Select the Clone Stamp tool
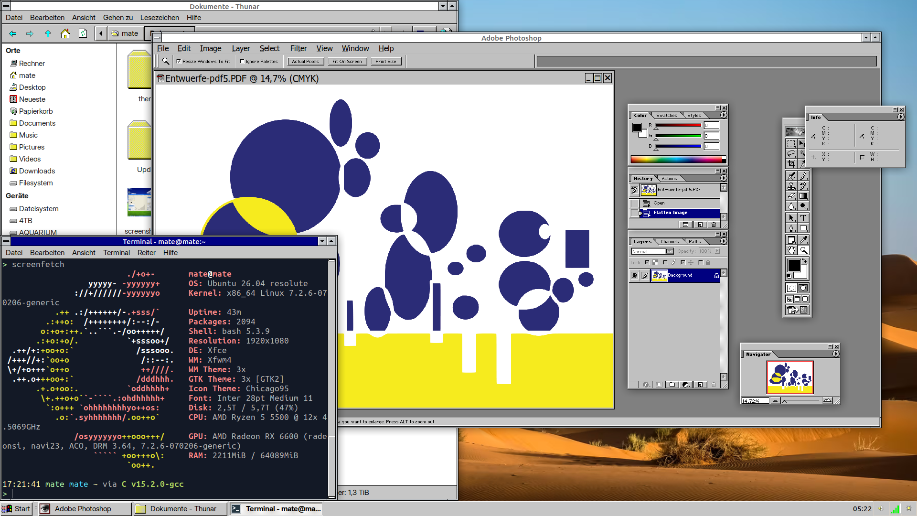 [791, 186]
